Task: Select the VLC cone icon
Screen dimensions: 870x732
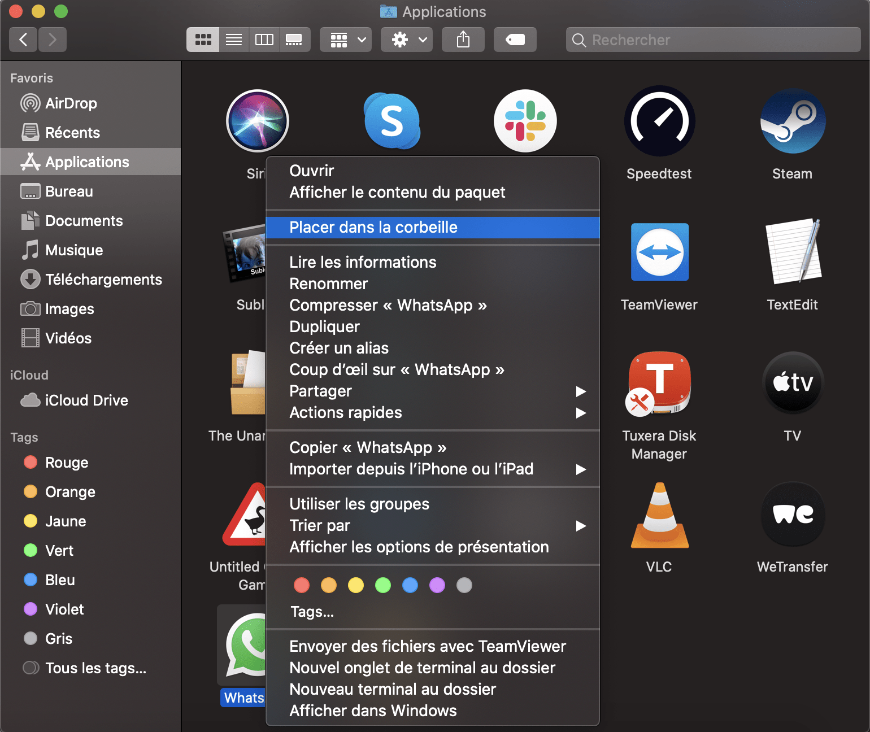Action: tap(659, 516)
